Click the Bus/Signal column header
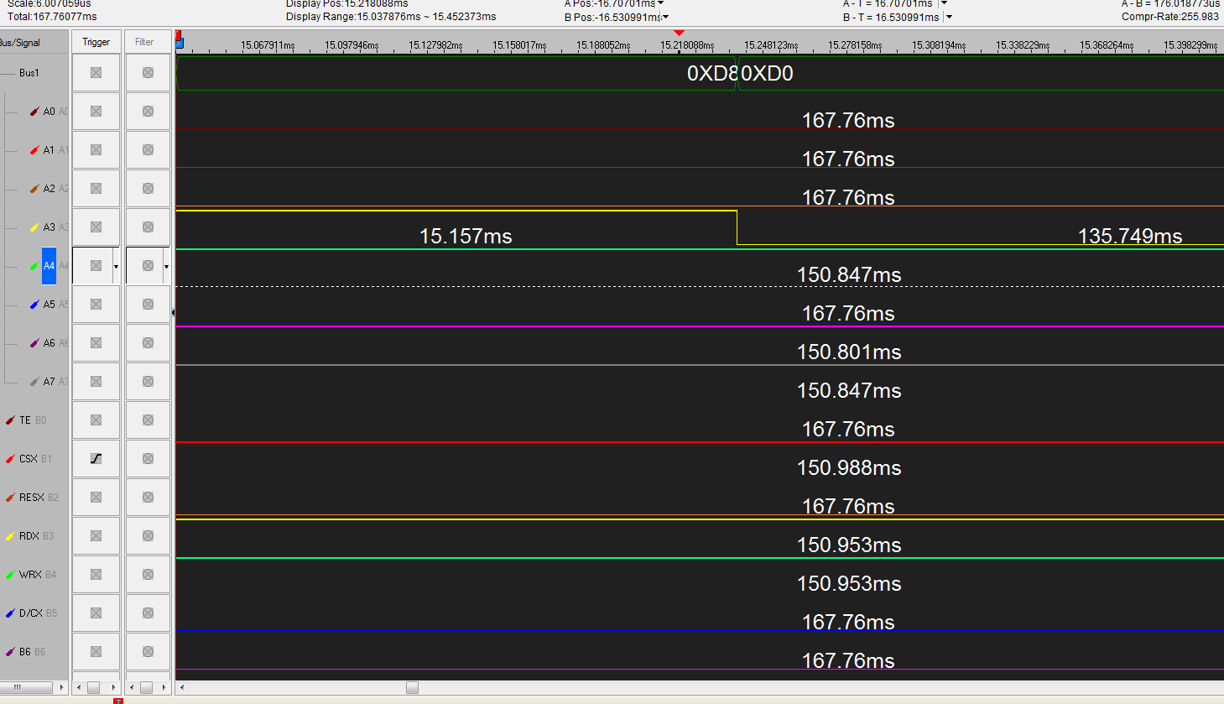Image resolution: width=1224 pixels, height=704 pixels. pyautogui.click(x=34, y=43)
